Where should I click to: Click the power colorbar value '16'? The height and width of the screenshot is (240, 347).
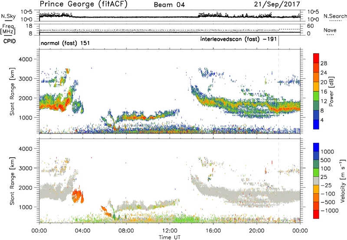point(324,92)
